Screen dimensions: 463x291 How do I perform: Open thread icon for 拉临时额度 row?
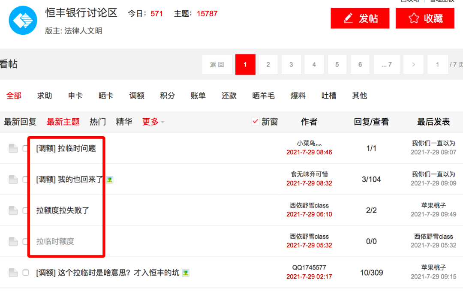coord(13,241)
